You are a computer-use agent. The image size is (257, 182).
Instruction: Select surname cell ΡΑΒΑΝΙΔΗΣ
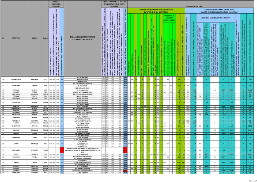[16, 117]
